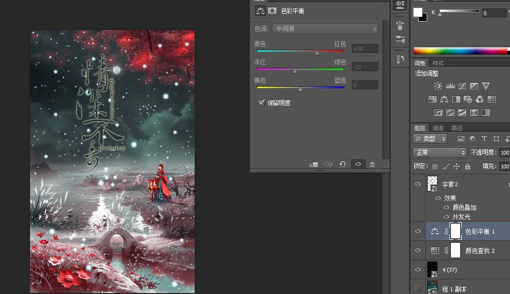Image resolution: width=510 pixels, height=294 pixels.
Task: Toggle lock position move icon
Action: point(457,166)
